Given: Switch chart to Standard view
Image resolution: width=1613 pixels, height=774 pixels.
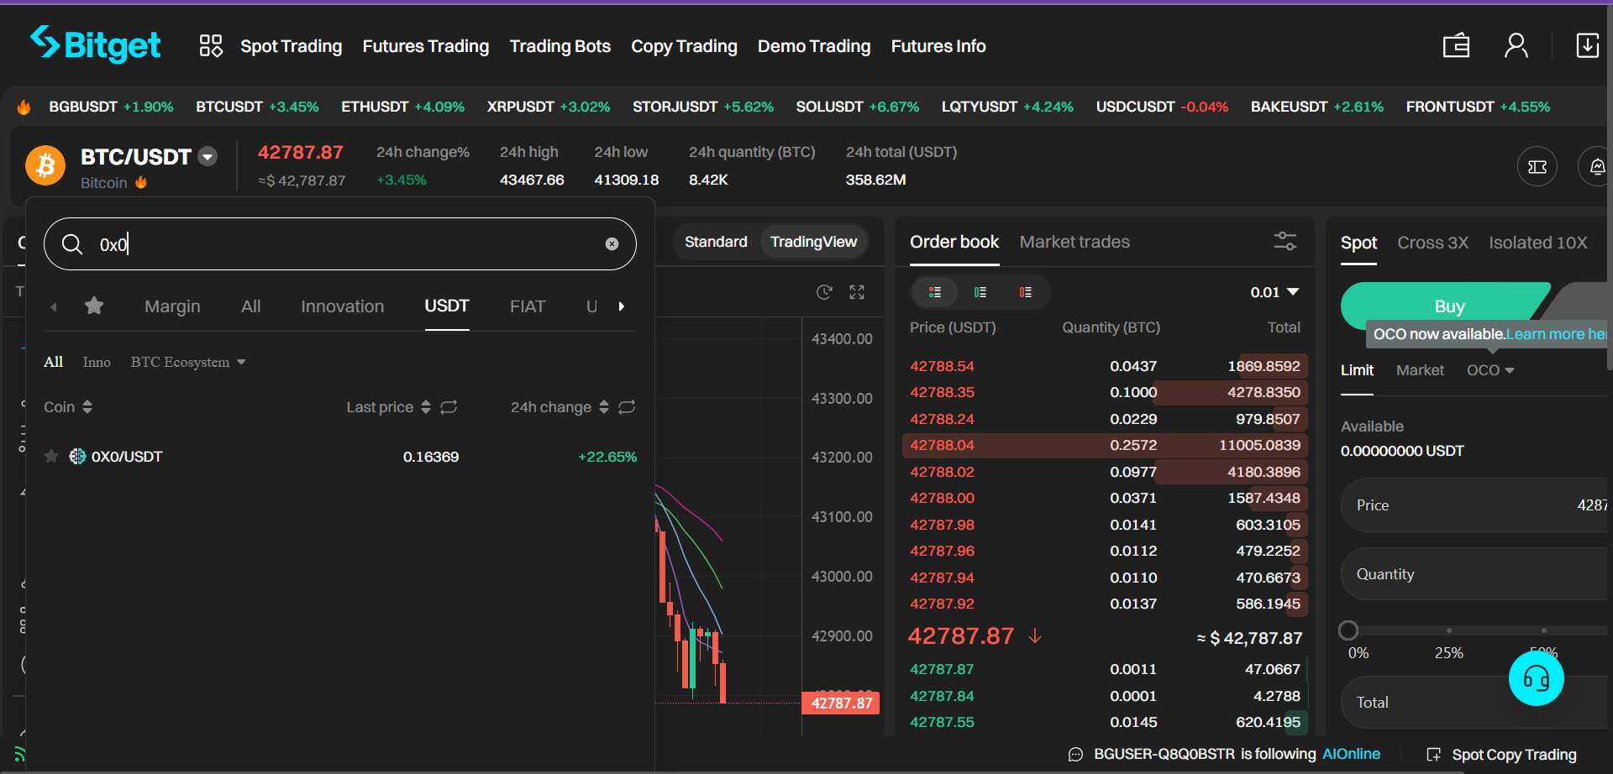Looking at the screenshot, I should tap(716, 242).
